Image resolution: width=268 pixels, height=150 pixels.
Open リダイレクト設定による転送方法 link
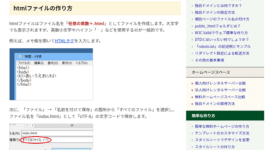pyautogui.click(x=222, y=53)
